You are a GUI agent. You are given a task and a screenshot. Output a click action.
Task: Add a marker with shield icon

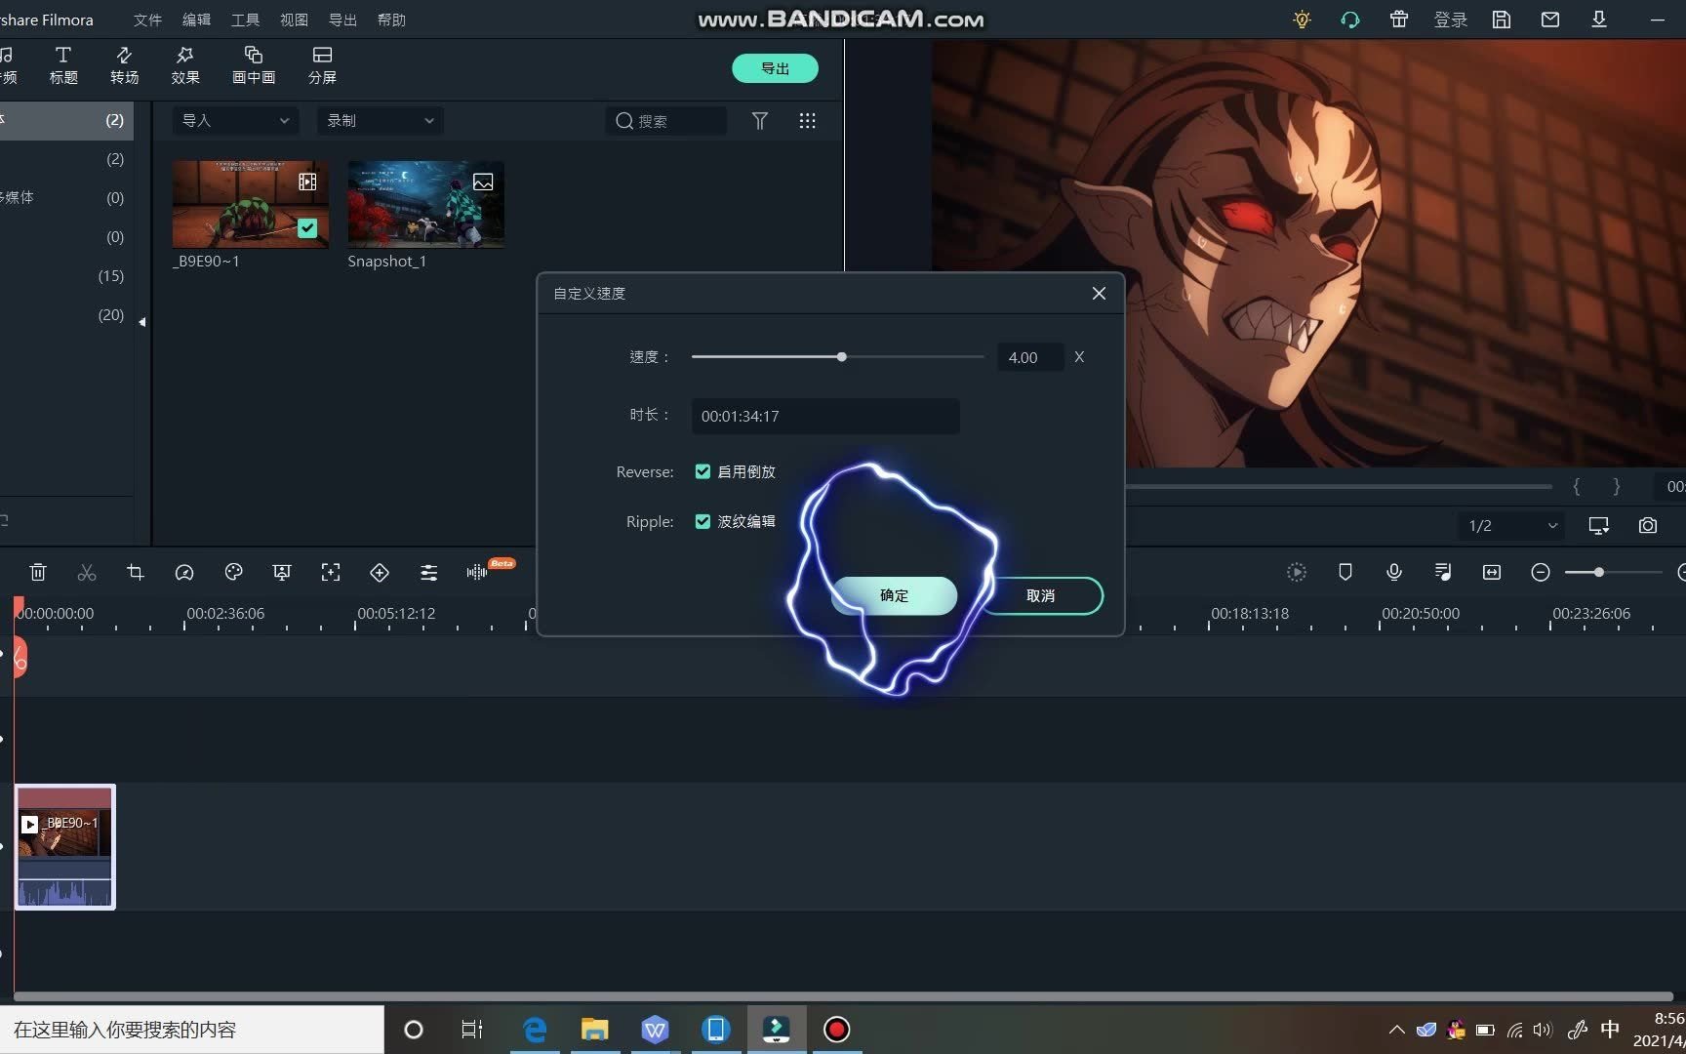[1345, 573]
